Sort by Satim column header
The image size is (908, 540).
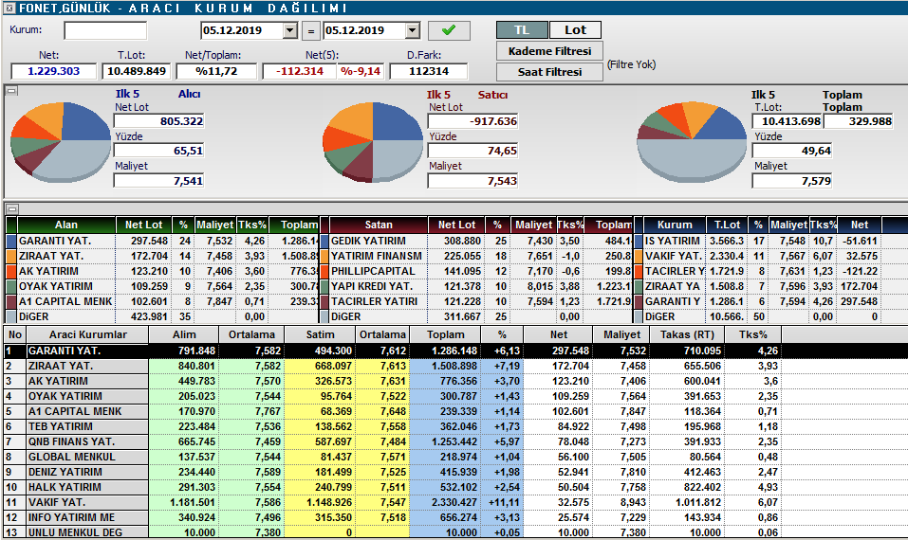[321, 334]
